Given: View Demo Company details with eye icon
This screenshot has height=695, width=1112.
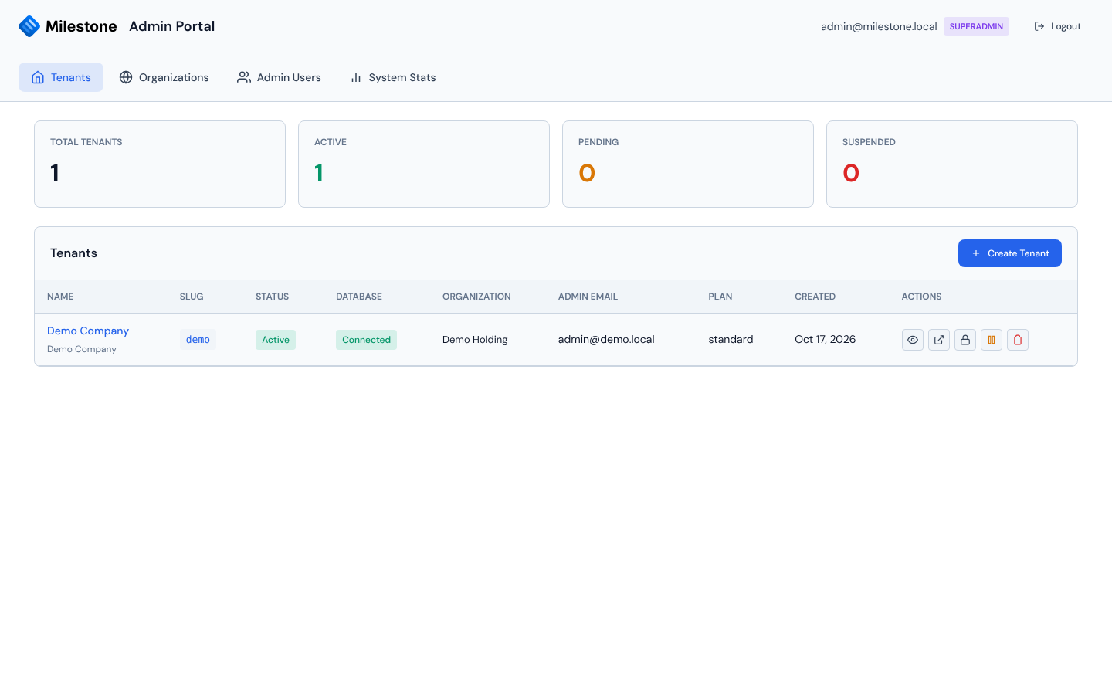Looking at the screenshot, I should (913, 340).
